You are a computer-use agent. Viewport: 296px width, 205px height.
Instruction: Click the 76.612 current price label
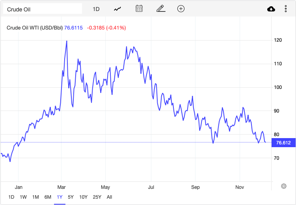pyautogui.click(x=283, y=142)
